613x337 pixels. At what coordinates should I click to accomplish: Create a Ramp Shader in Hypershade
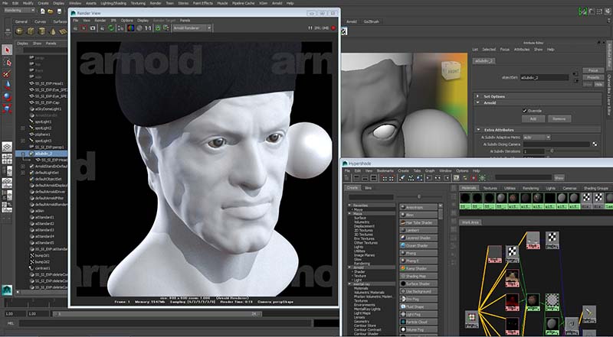point(418,269)
